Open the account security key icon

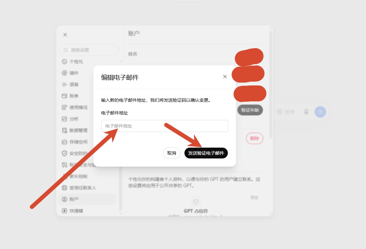click(64, 165)
